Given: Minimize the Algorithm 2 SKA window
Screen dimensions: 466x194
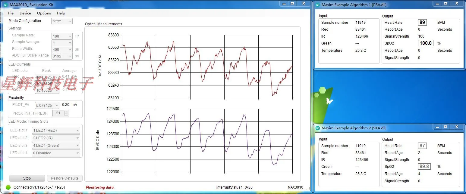Looking at the screenshot, I should pos(437,127).
